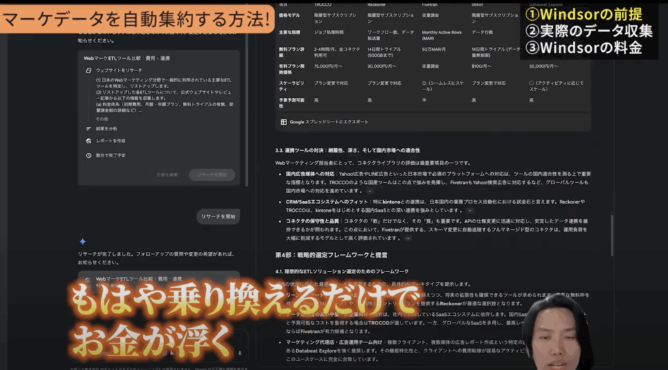Click the report panel vertical scrollbar thumb

[611, 235]
